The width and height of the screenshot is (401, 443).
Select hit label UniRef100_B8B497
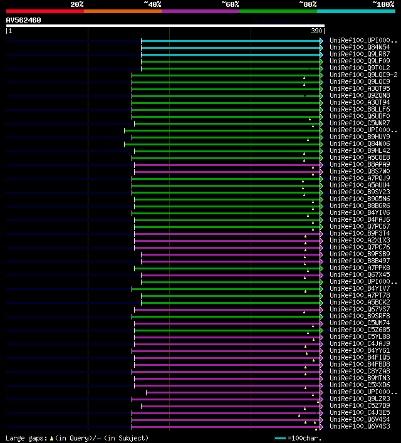click(x=360, y=261)
